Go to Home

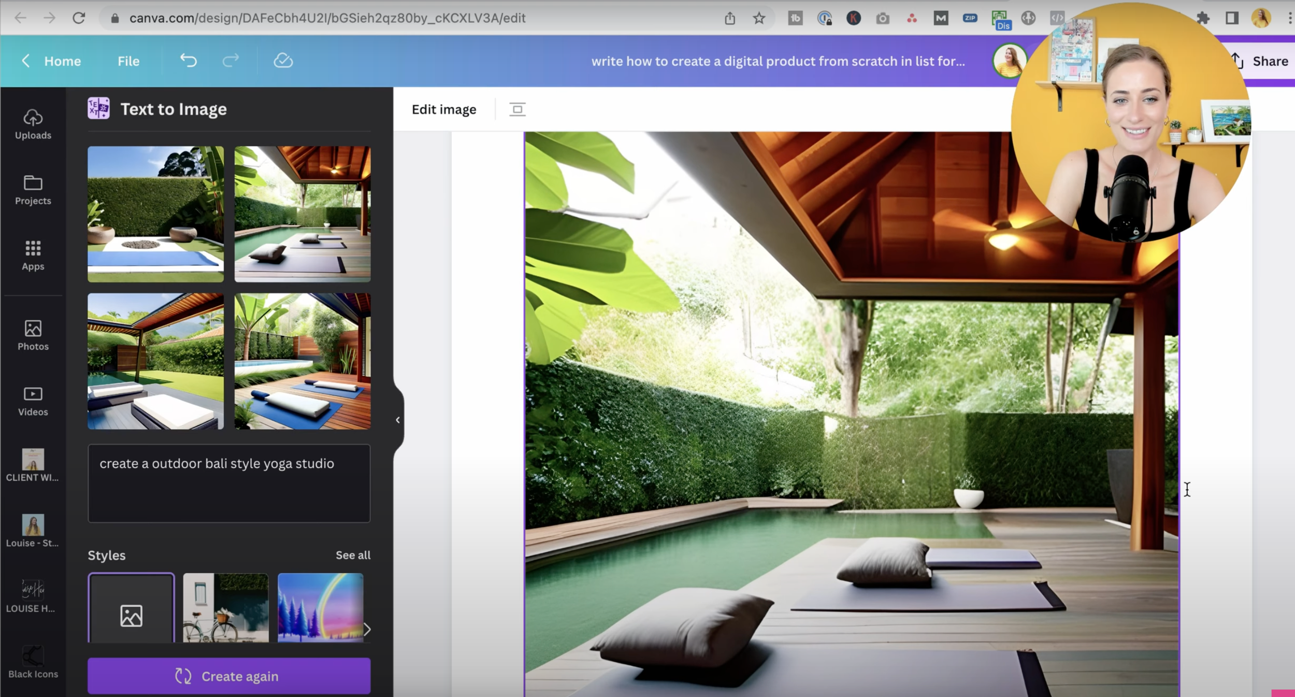(x=63, y=61)
